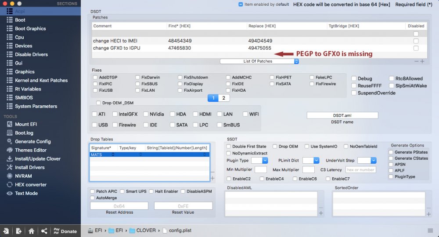The image size is (439, 237).
Task: Enable the AddDTGP fix checkbox
Action: 95,77
